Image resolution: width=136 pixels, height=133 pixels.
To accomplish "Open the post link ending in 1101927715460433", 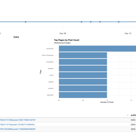I will point(17,125).
